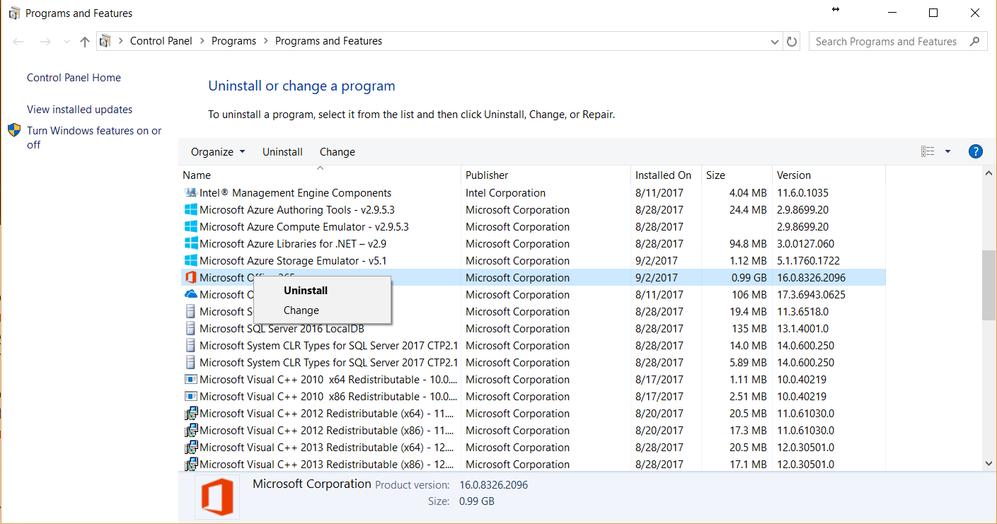Click the large Office icon in details pane
Image resolution: width=997 pixels, height=524 pixels.
[x=217, y=496]
